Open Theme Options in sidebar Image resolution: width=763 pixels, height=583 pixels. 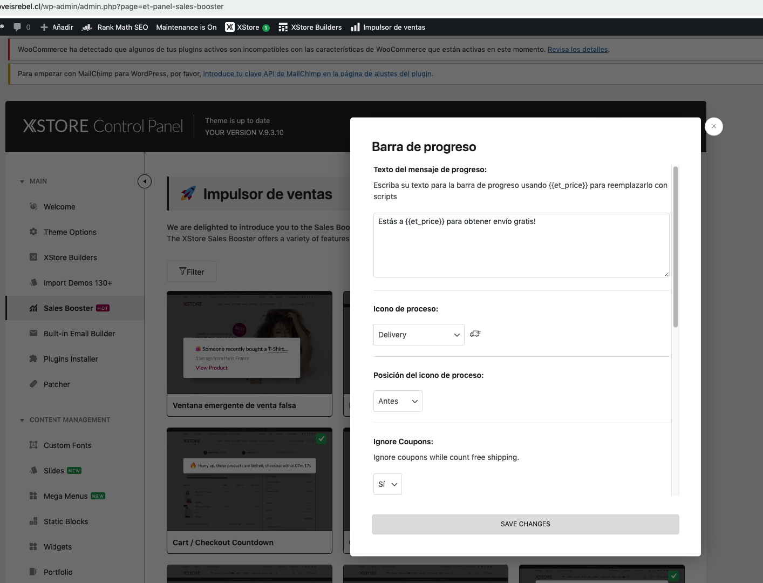tap(70, 232)
